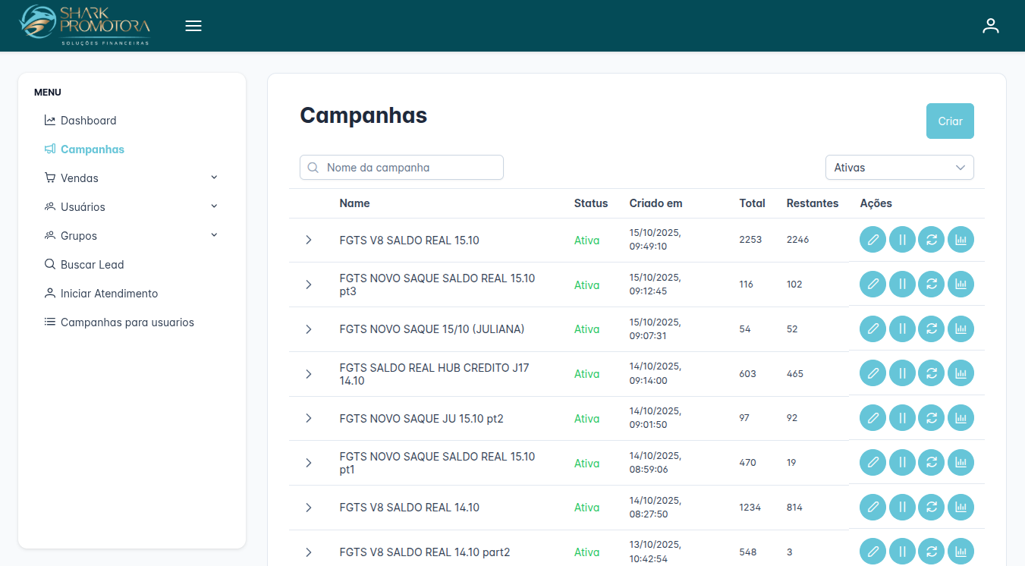Click the Shark Promotora logo
Viewport: 1025px width, 566px height.
85,25
